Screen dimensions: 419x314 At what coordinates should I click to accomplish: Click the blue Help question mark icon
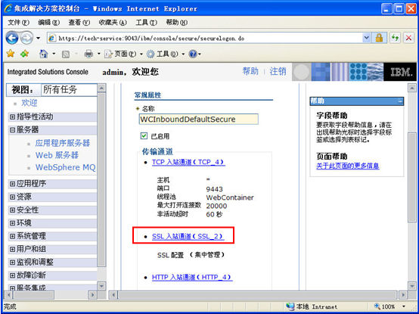pyautogui.click(x=193, y=54)
